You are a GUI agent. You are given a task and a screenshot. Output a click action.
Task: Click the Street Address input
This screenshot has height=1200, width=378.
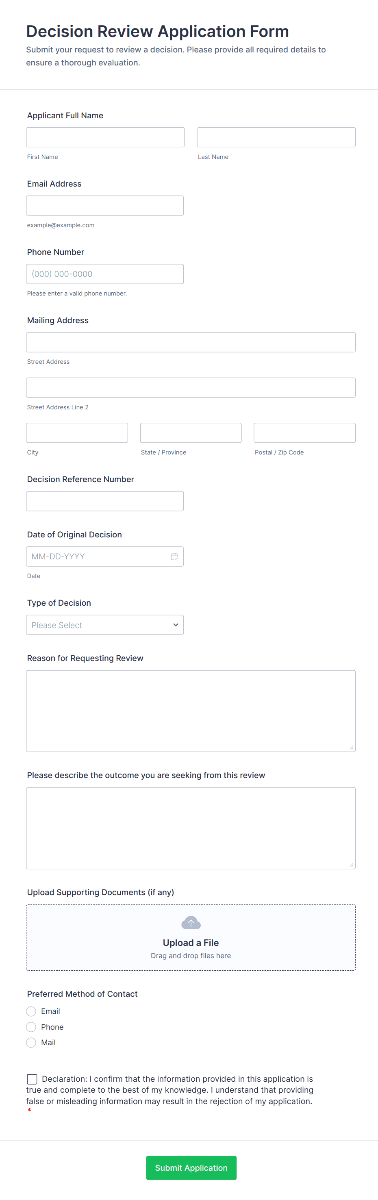tap(190, 342)
